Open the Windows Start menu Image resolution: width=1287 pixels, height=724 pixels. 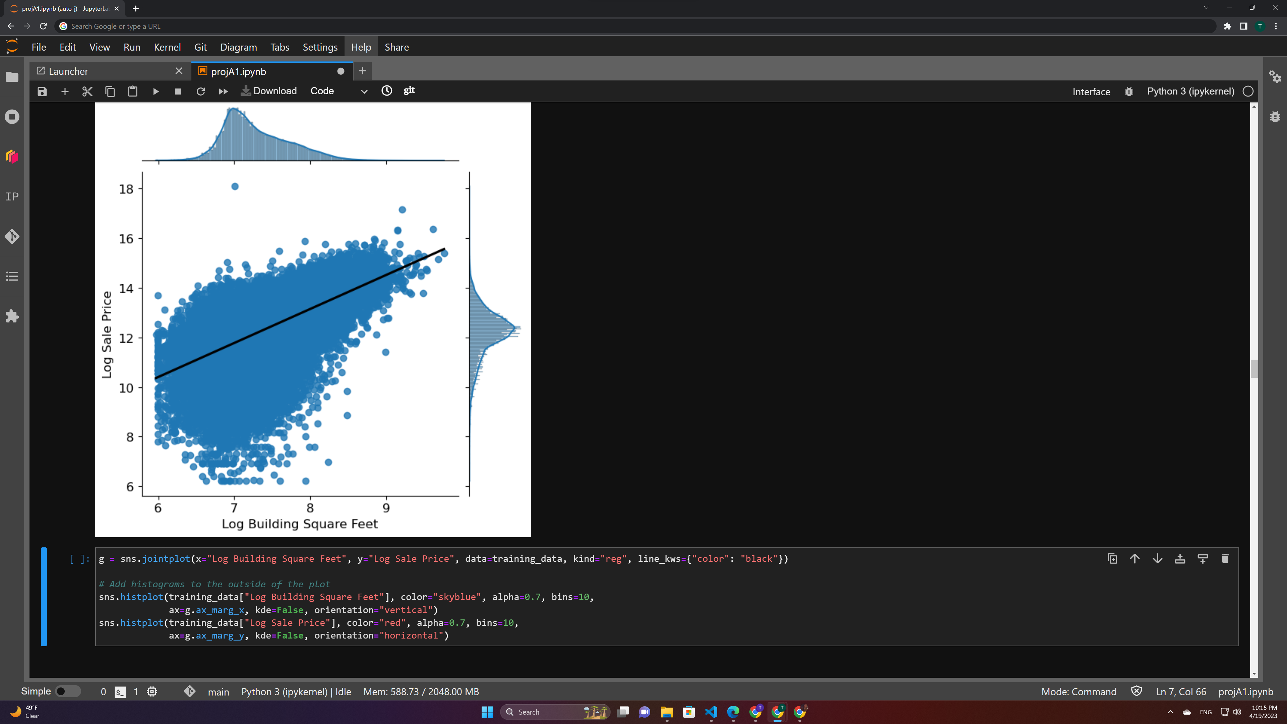pos(487,712)
